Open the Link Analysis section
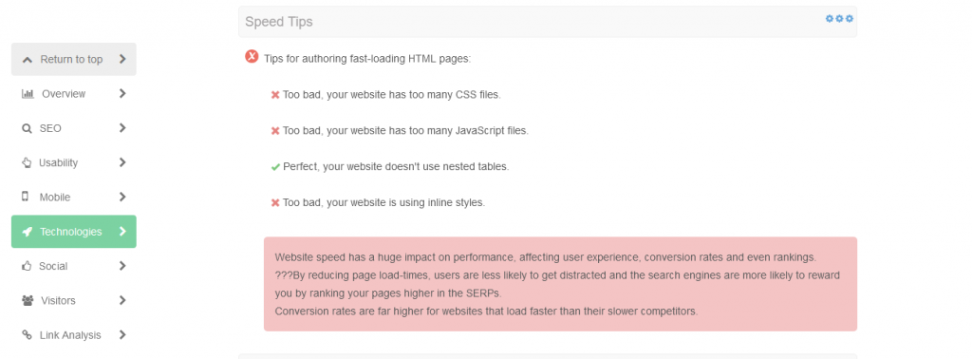This screenshot has height=359, width=972. [74, 335]
